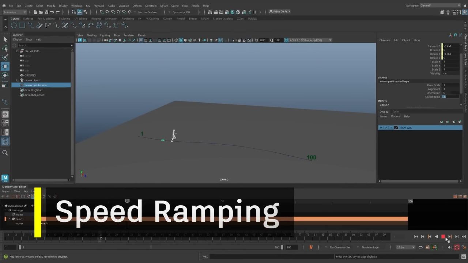Click the set key bookmark icon

[311, 247]
